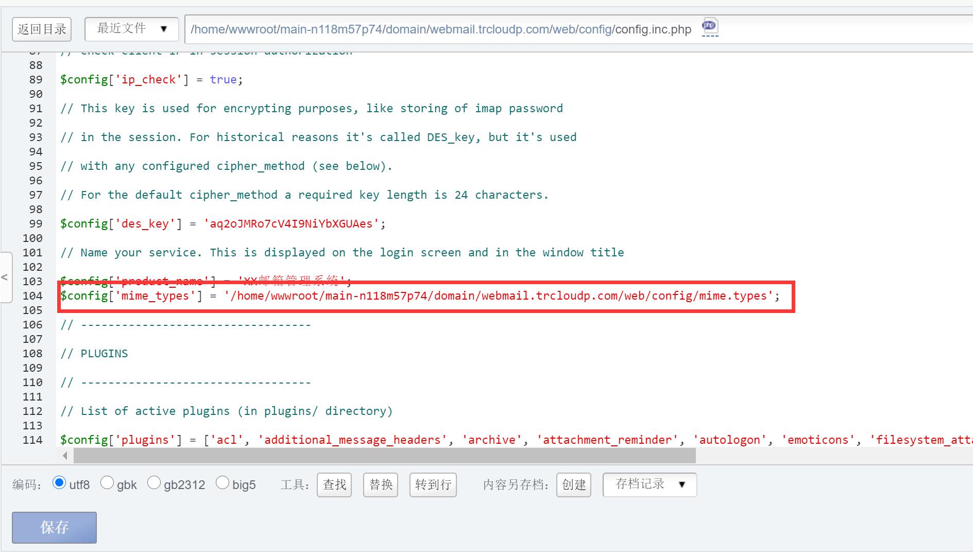Click 创建 to archive the content
The width and height of the screenshot is (973, 556).
573,485
